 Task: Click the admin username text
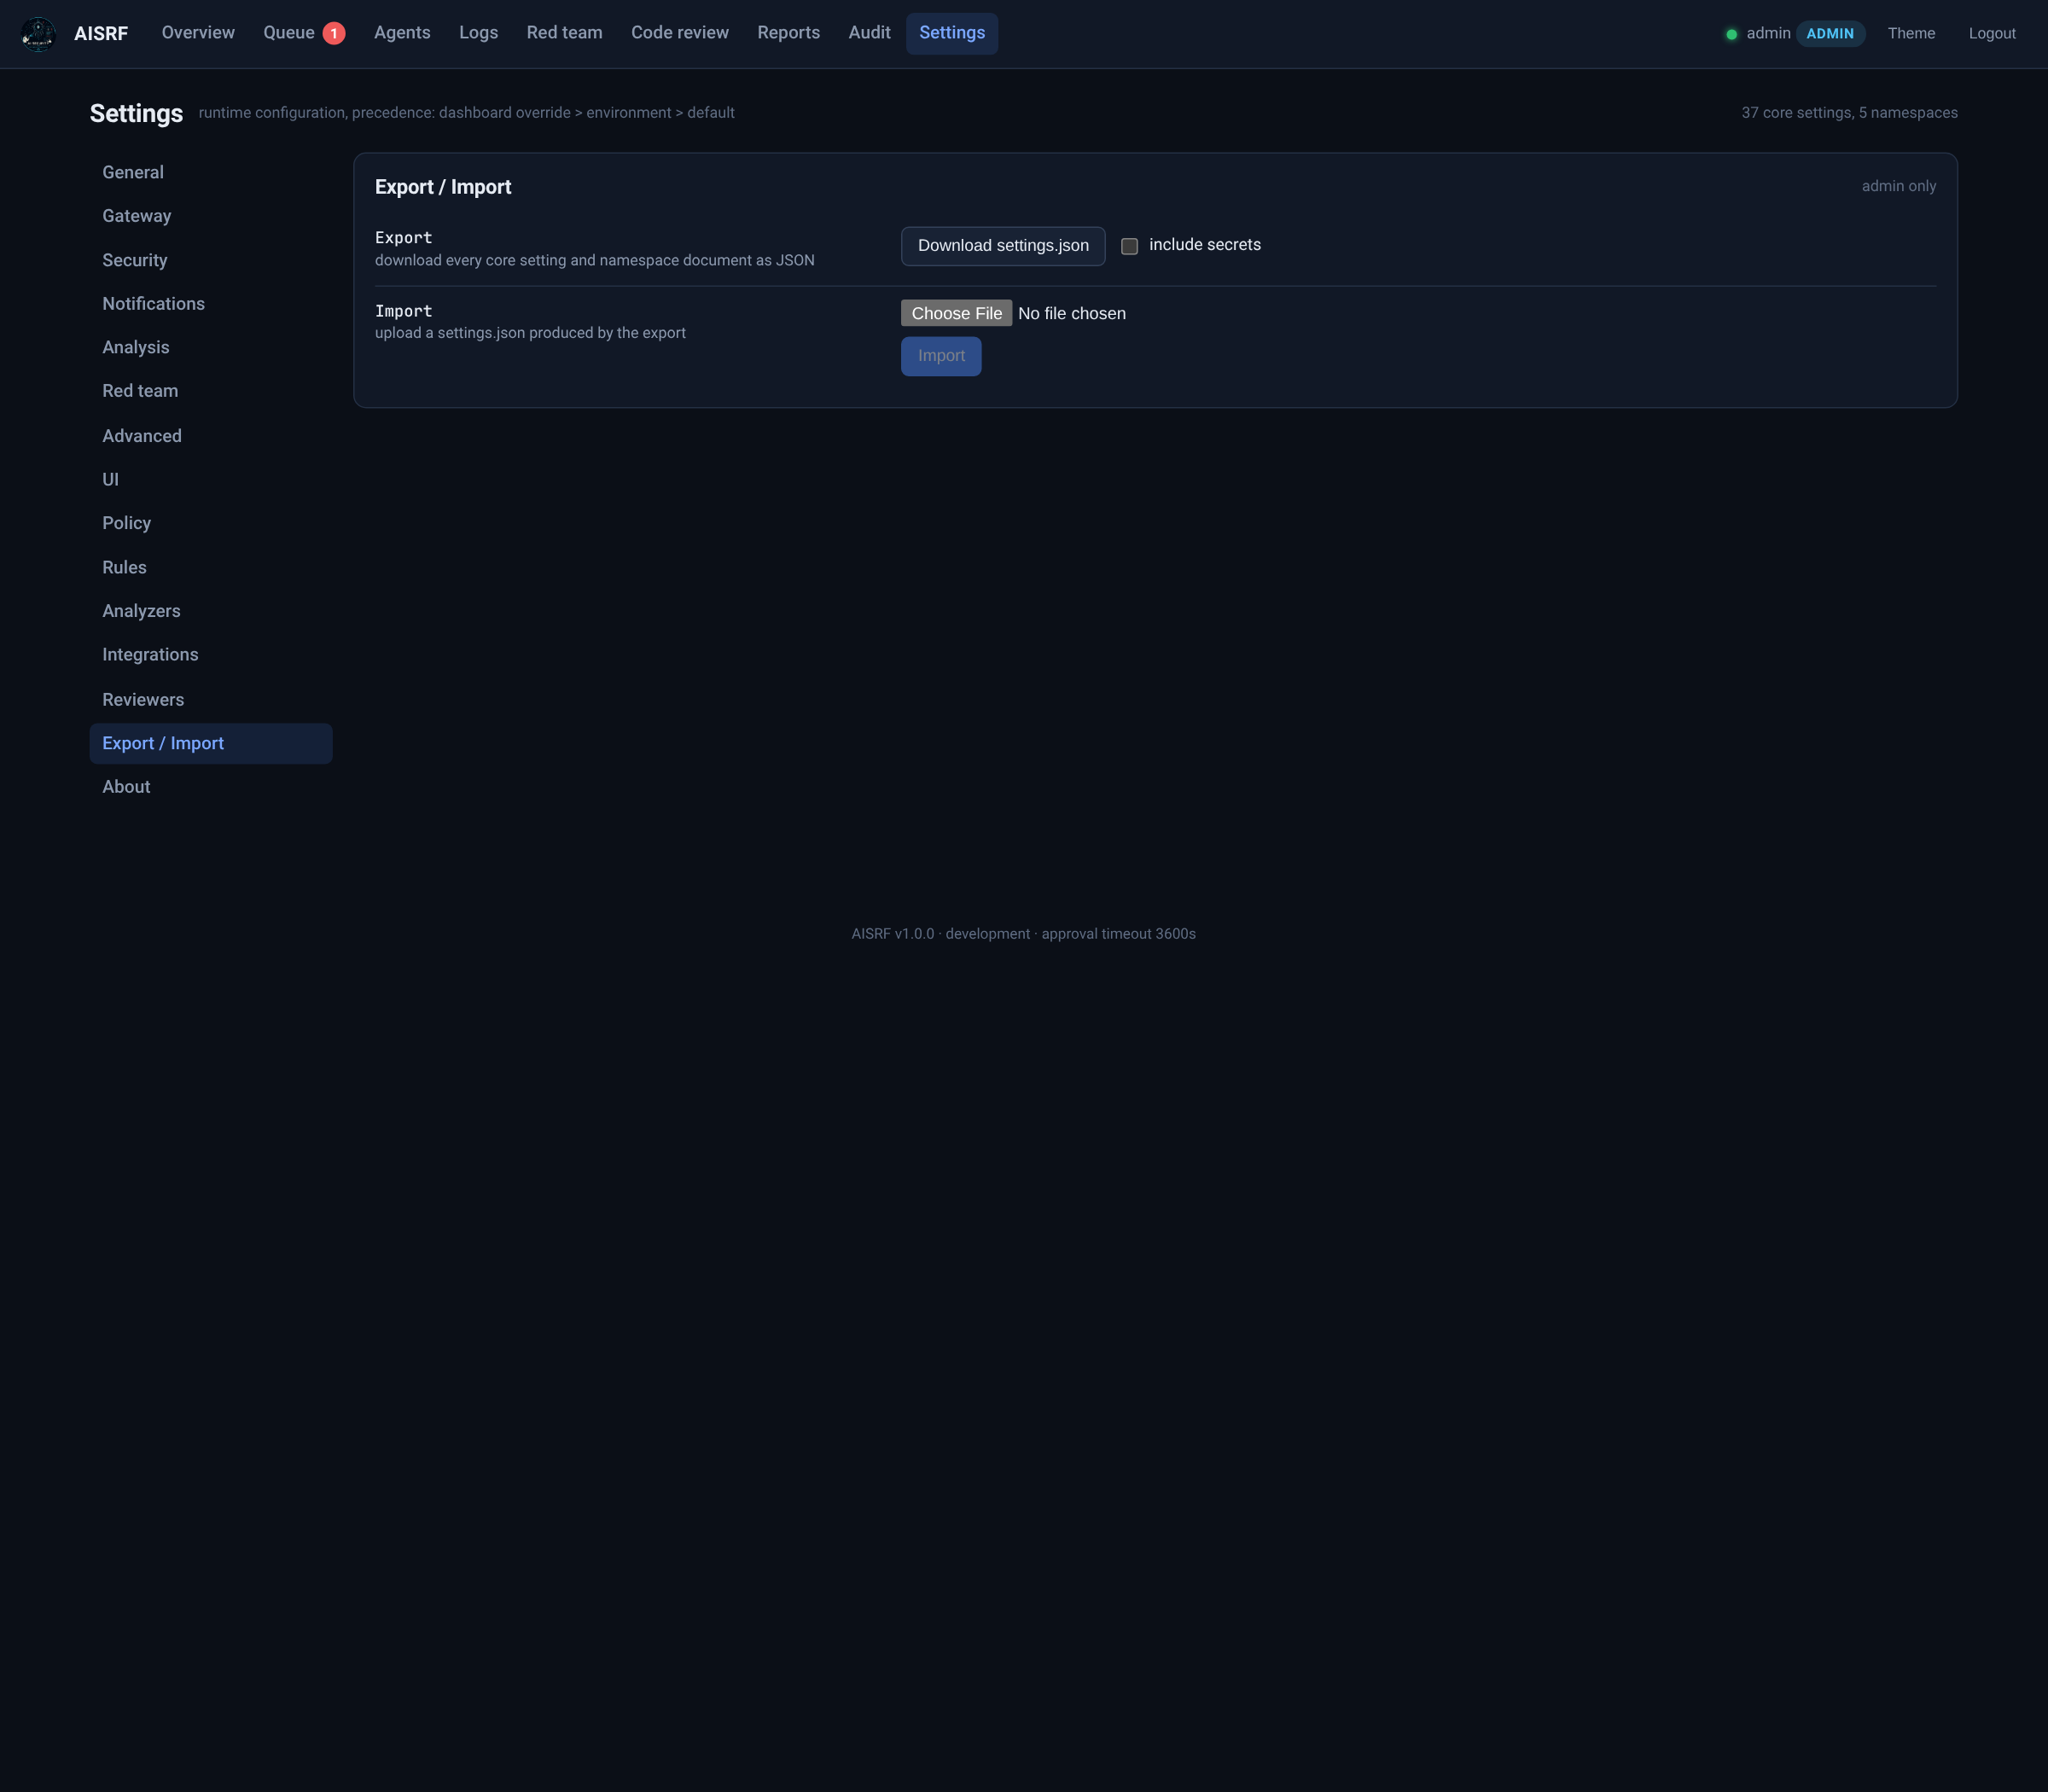[x=1768, y=34]
